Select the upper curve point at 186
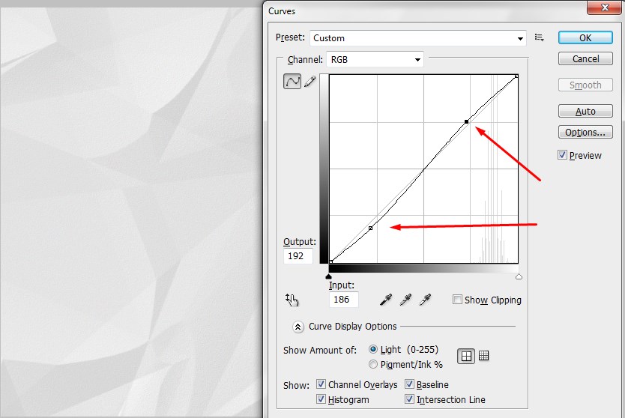The width and height of the screenshot is (625, 418). [x=466, y=121]
